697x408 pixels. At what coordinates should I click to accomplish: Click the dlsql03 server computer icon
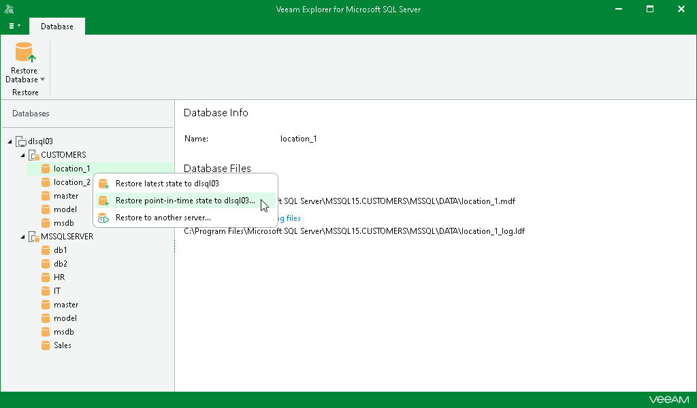pos(21,141)
